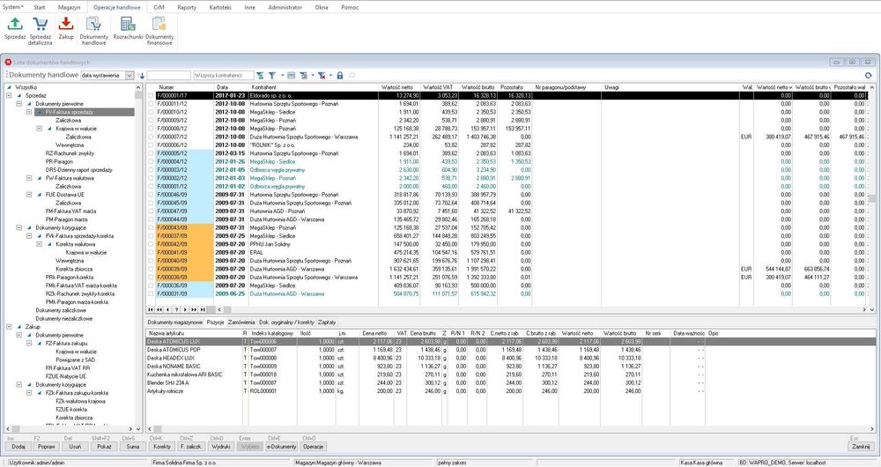Open the Kartoteki menu tab
The height and width of the screenshot is (467, 881).
(x=220, y=7)
